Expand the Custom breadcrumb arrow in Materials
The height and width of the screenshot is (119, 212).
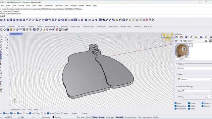193,41
